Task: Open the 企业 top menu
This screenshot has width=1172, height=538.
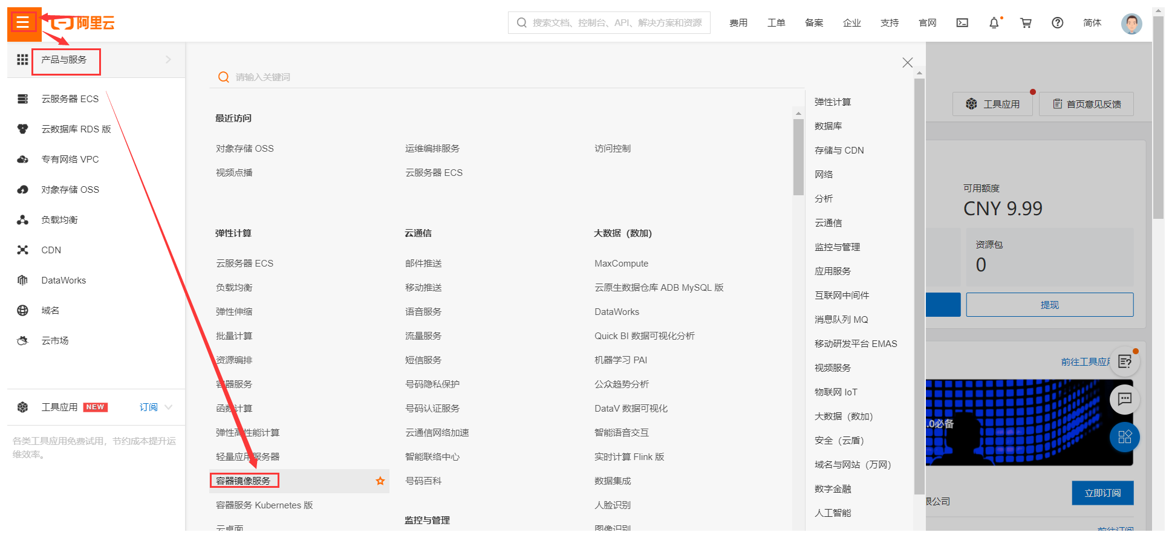Action: click(852, 23)
